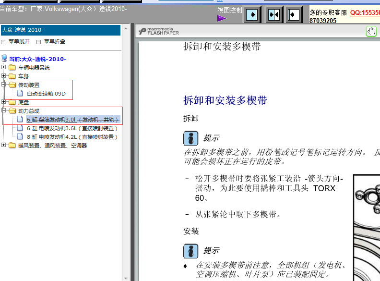Click 菜单展开 to expand all menus
380x281 pixels.
pos(19,41)
